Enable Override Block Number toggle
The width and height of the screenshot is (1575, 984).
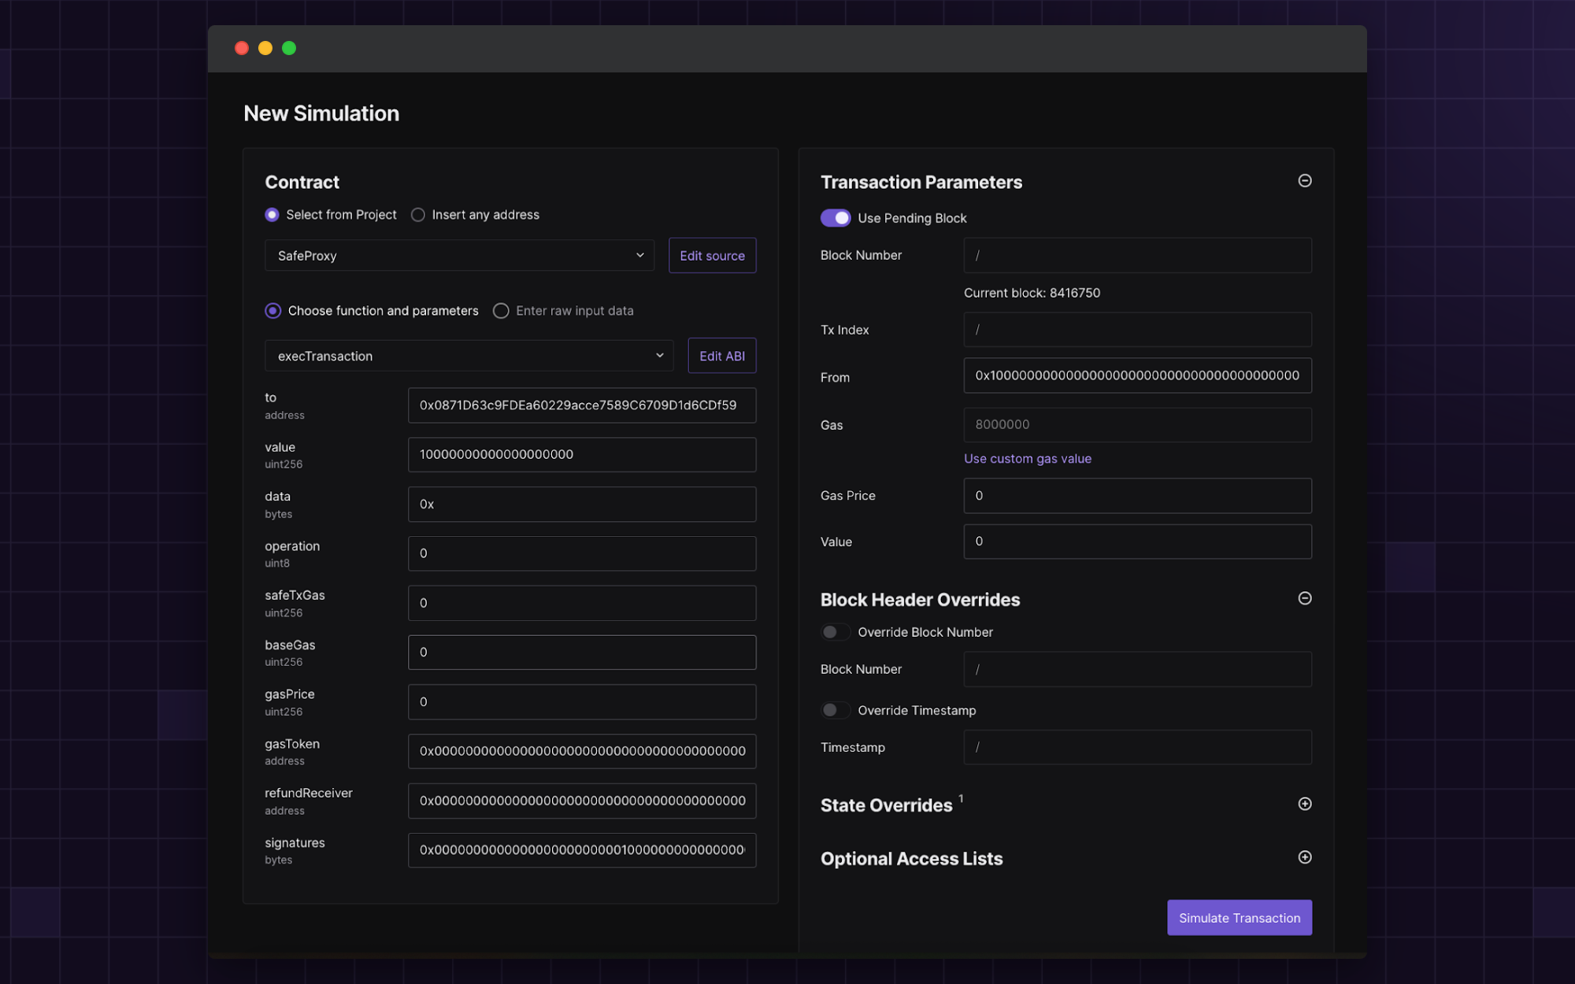[x=836, y=632]
